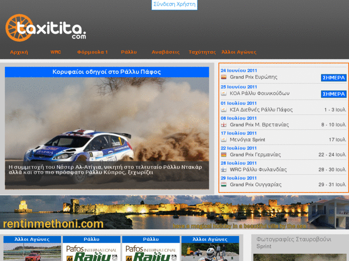Select Ράλλυ in navigation bar

tap(129, 52)
